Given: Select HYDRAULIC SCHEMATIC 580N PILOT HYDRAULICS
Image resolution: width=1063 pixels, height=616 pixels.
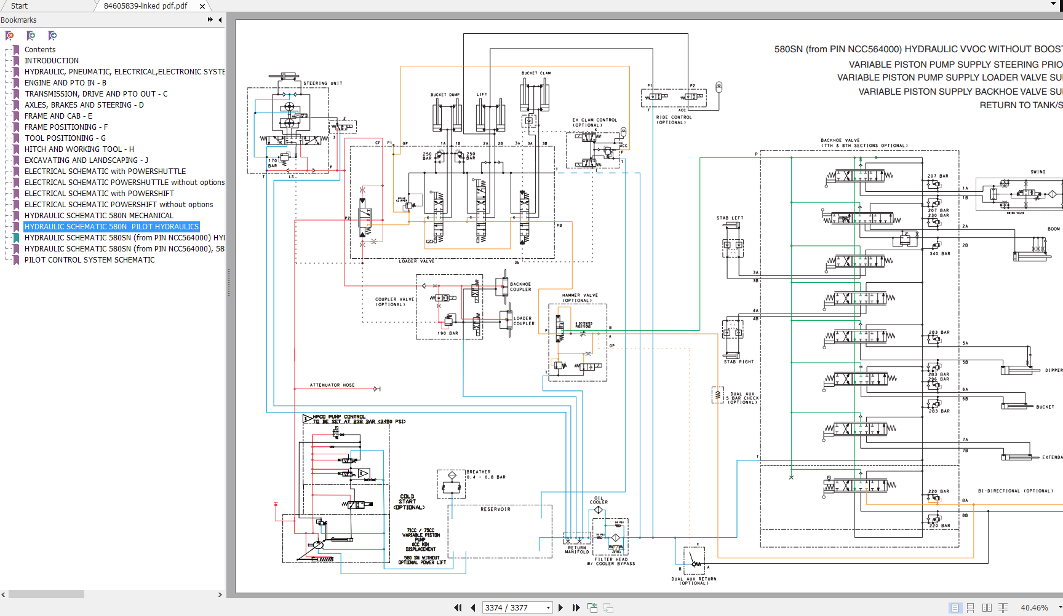Looking at the screenshot, I should click(x=112, y=227).
